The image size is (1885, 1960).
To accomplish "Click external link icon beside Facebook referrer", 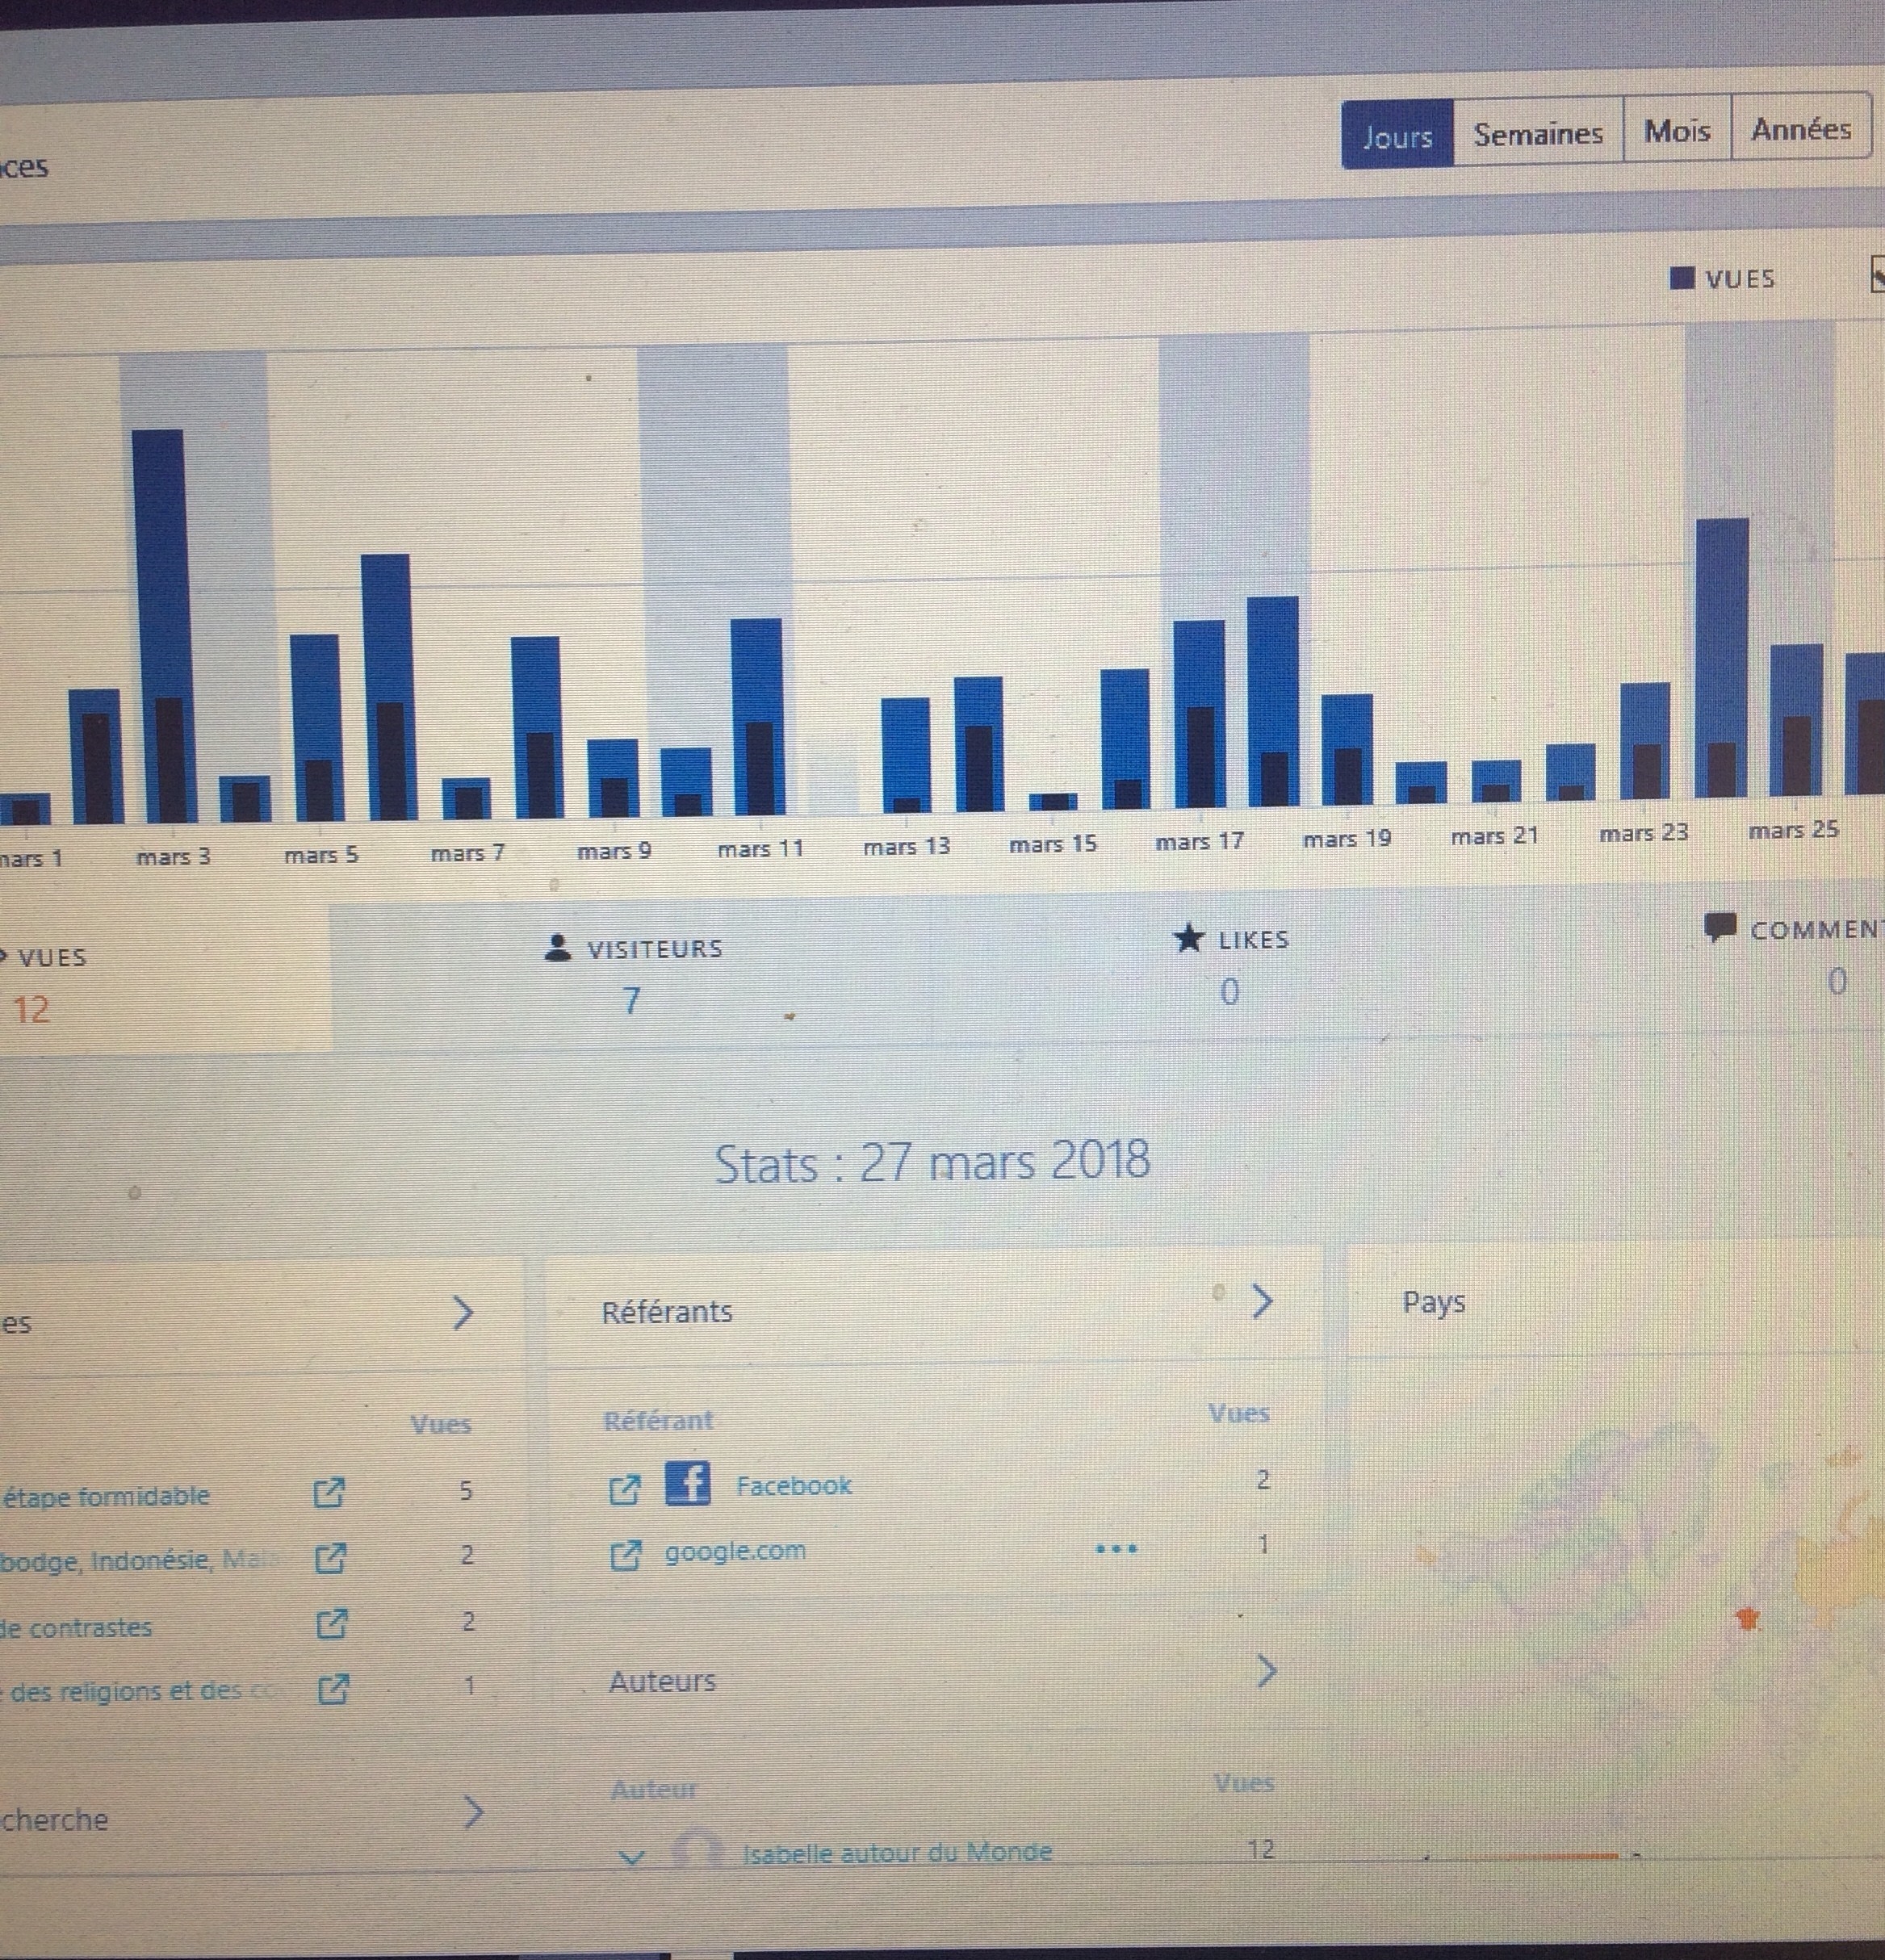I will 625,1489.
